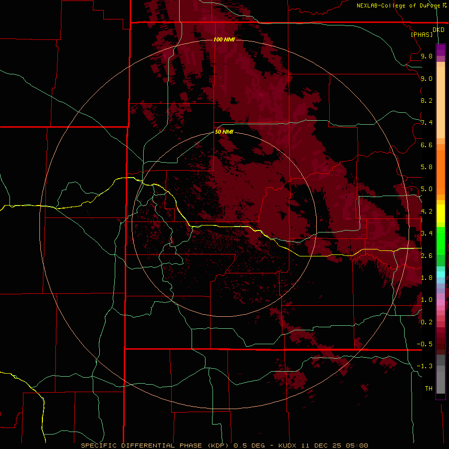Click the '-1.3' scale value

pyautogui.click(x=425, y=366)
